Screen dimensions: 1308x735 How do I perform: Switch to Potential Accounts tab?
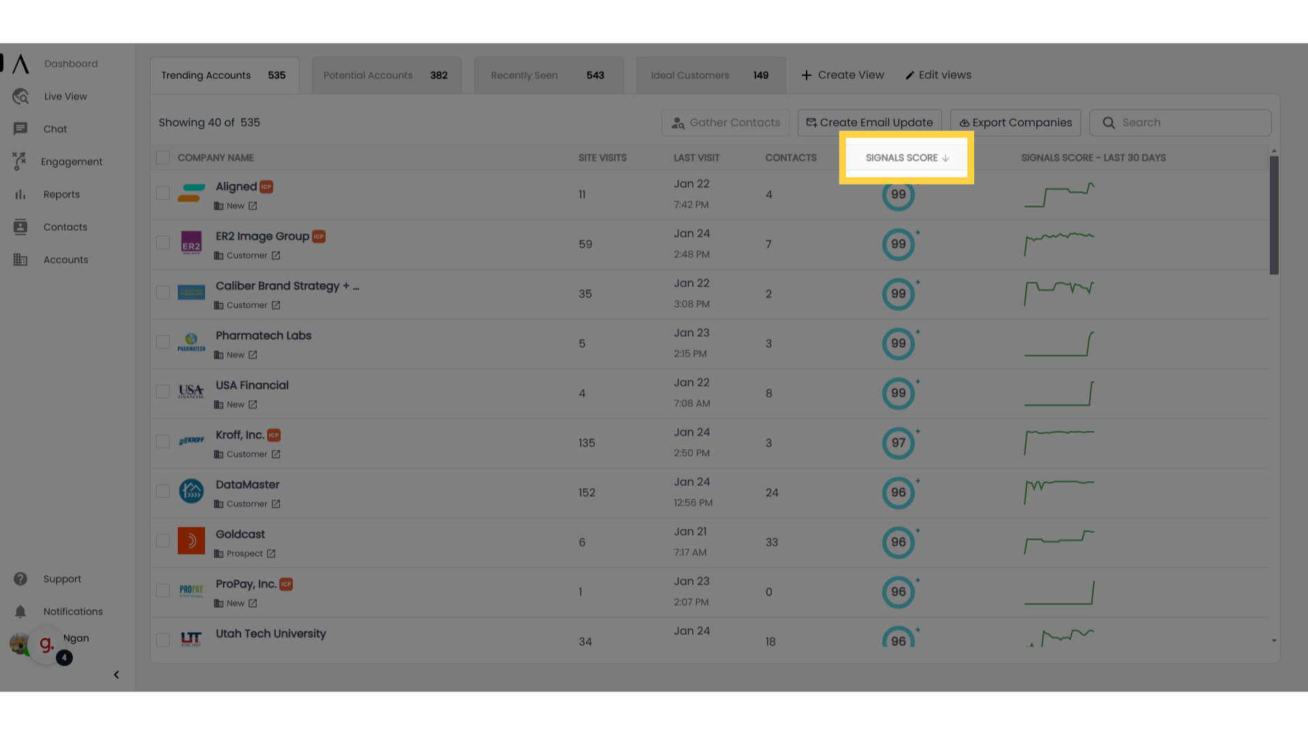click(386, 76)
